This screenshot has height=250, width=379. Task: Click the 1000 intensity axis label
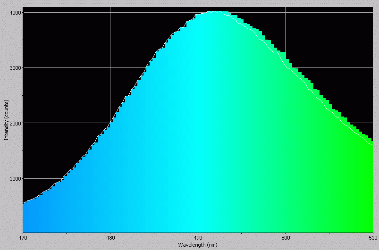pyautogui.click(x=15, y=179)
